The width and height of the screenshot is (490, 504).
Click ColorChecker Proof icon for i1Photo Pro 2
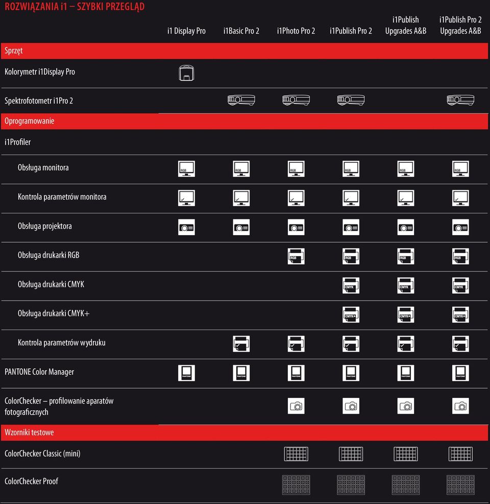[x=296, y=485]
